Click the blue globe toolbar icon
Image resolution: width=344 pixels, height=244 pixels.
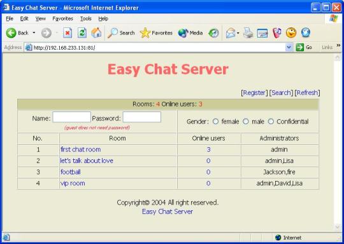coord(306,33)
